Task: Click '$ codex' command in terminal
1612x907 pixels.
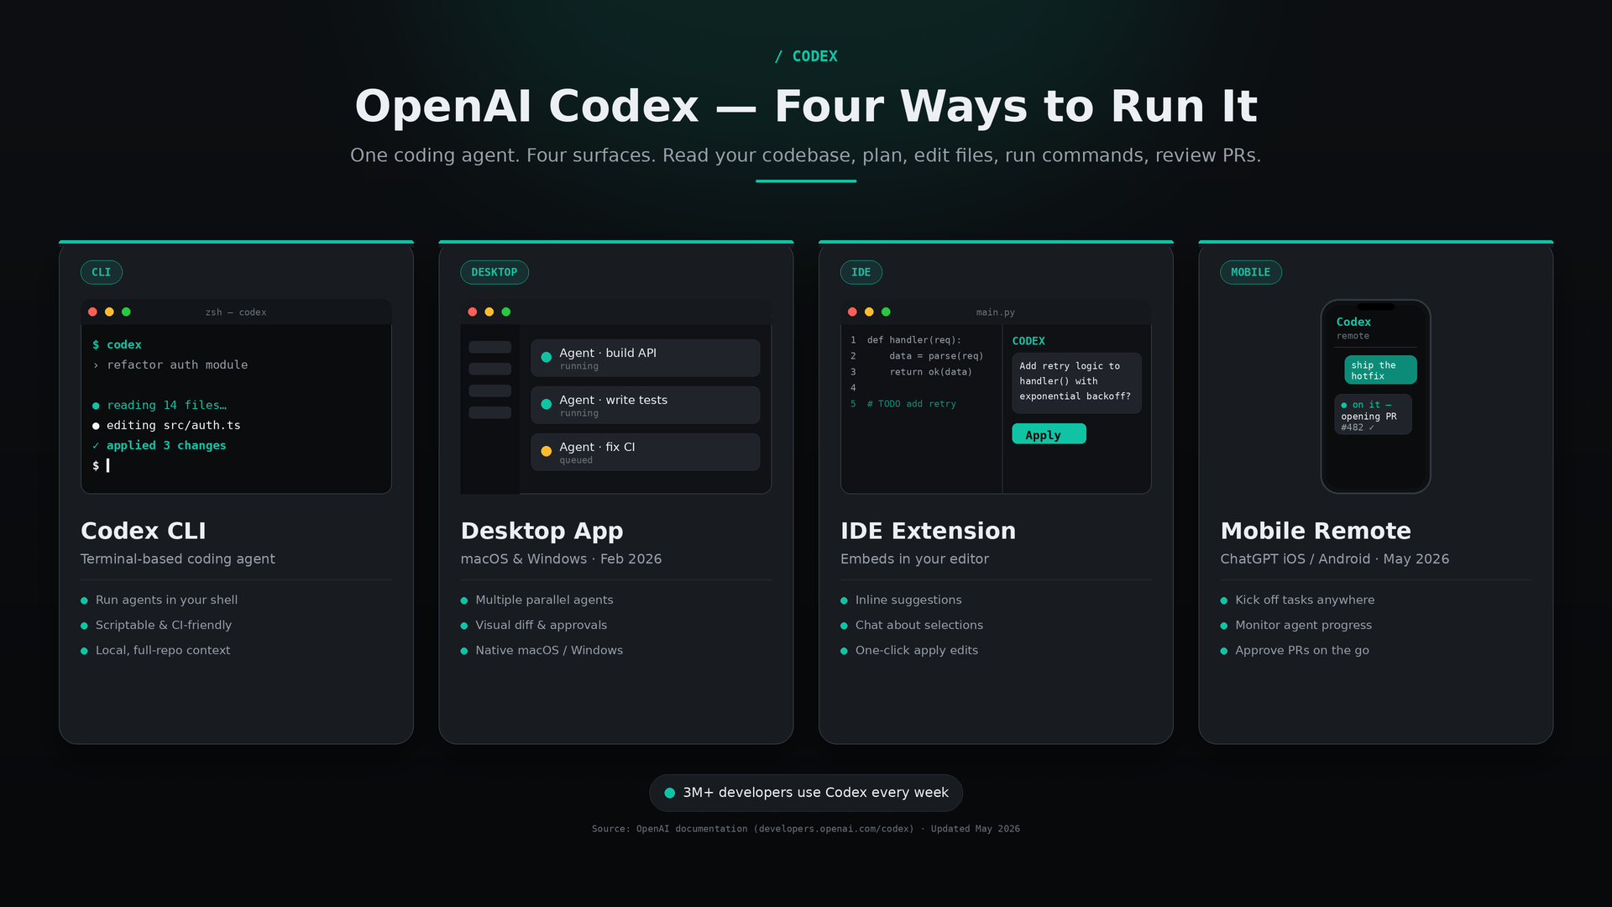Action: (x=117, y=344)
